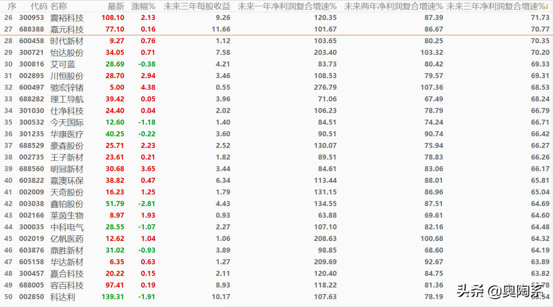
Task: Click the 代码 column header
Action: tap(38, 6)
